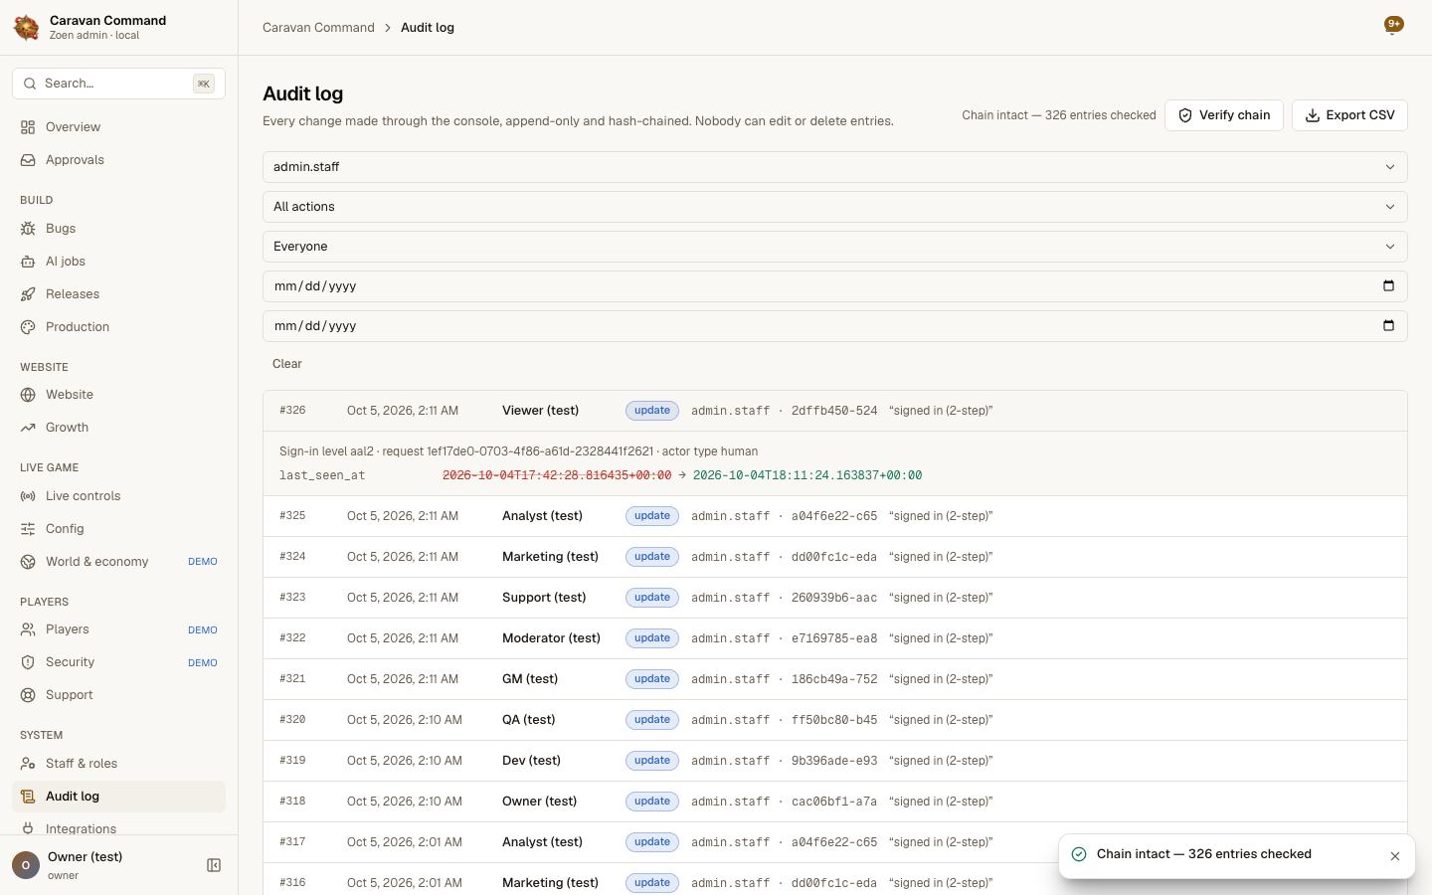Click the Growth trend-arrow icon

point(28,428)
